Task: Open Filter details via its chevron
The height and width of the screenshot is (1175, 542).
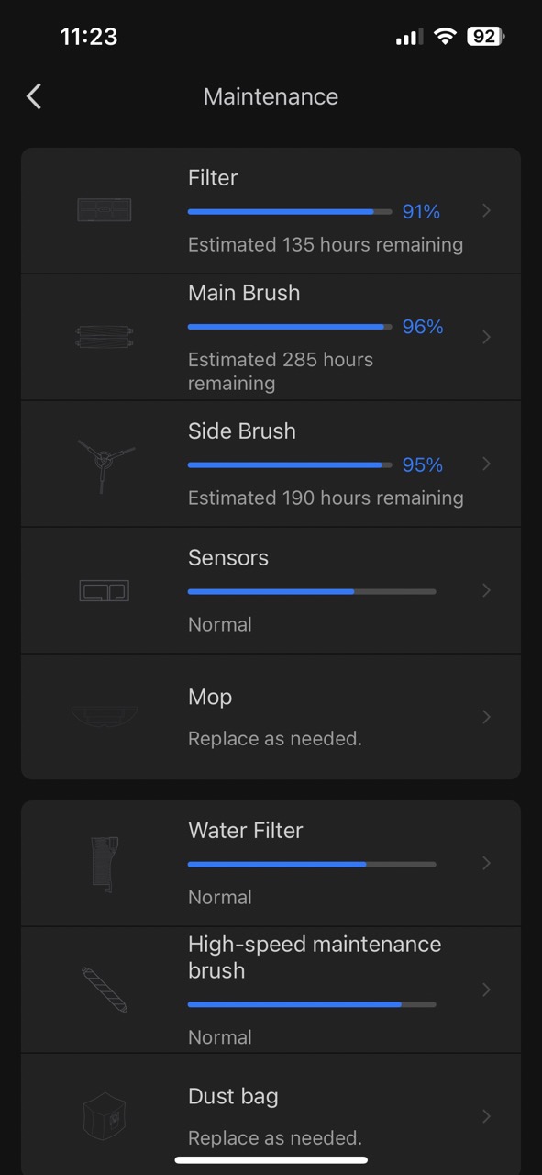Action: (486, 211)
